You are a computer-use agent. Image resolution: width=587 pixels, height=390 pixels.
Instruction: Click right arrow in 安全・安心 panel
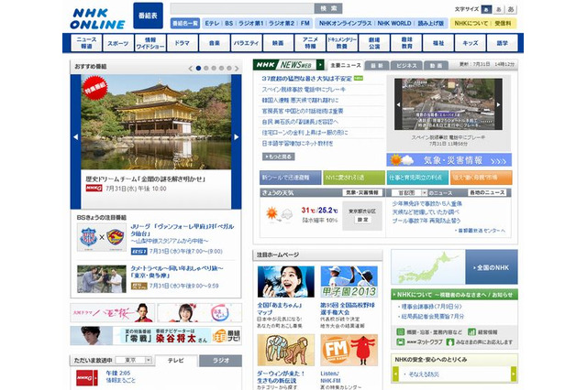pyautogui.click(x=514, y=374)
